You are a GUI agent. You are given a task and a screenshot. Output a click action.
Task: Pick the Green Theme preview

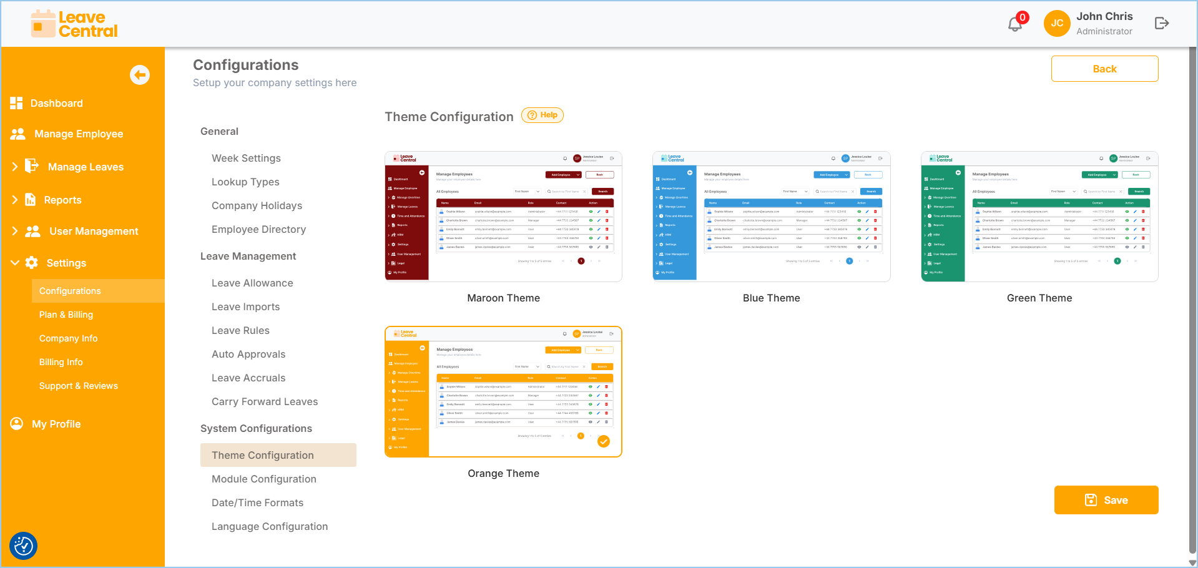point(1039,217)
